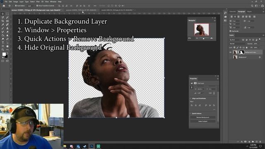The image size is (265, 149).
Task: Collapse the Quick Actions section
Action: coord(190,113)
